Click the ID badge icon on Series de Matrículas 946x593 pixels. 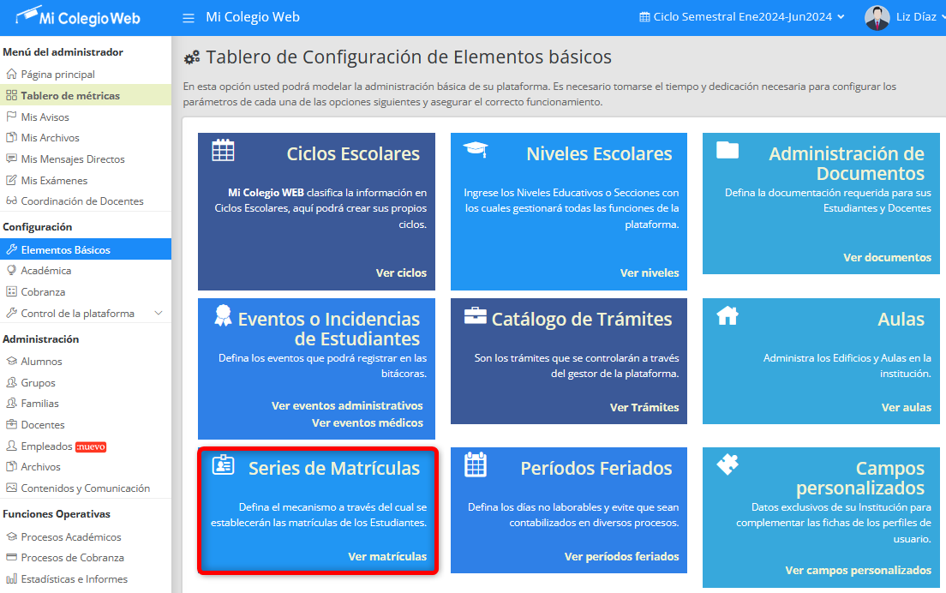pyautogui.click(x=223, y=464)
